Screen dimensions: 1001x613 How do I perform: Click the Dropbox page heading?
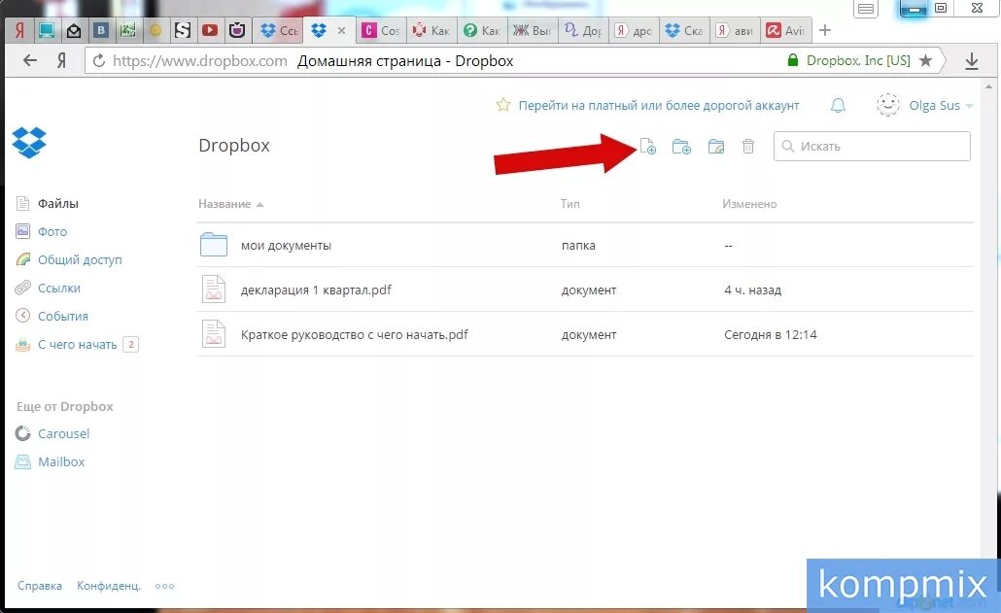click(234, 145)
